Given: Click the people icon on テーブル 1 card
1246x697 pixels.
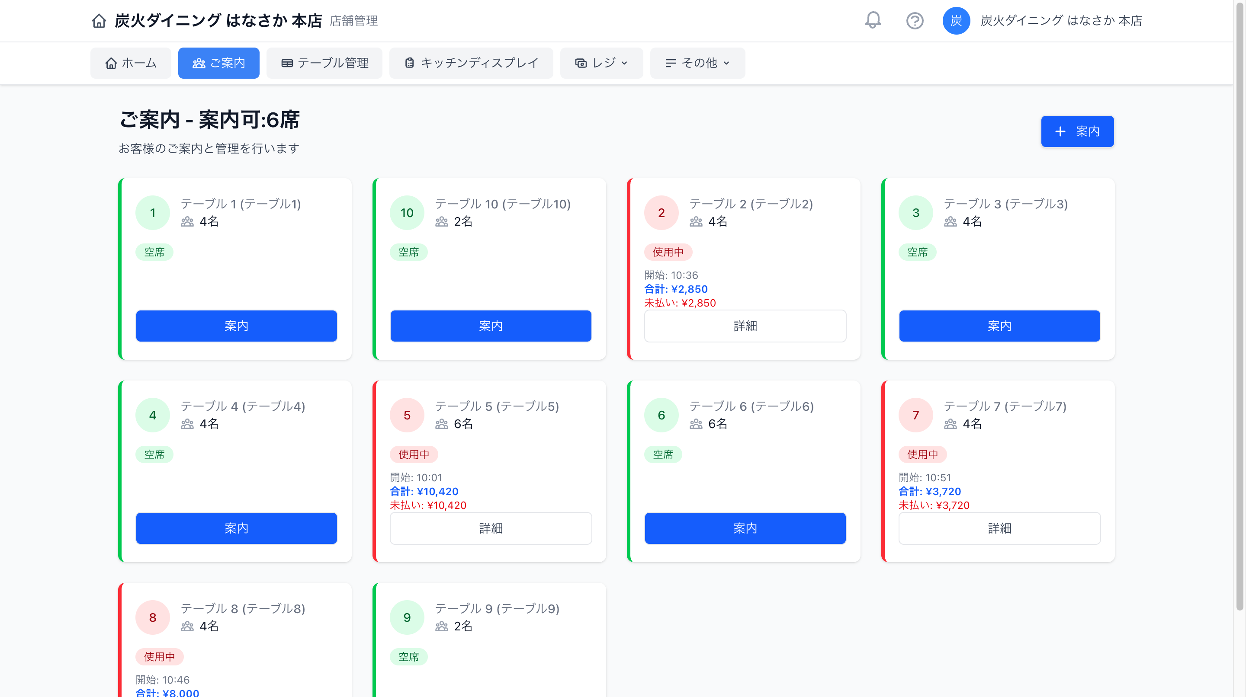Looking at the screenshot, I should pyautogui.click(x=187, y=222).
